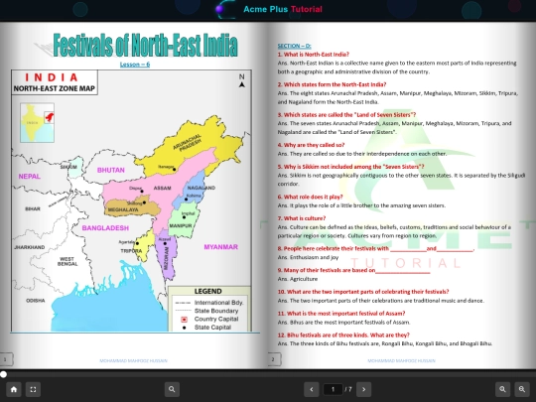Click the page number input field
This screenshot has width=536, height=402.
333,389
